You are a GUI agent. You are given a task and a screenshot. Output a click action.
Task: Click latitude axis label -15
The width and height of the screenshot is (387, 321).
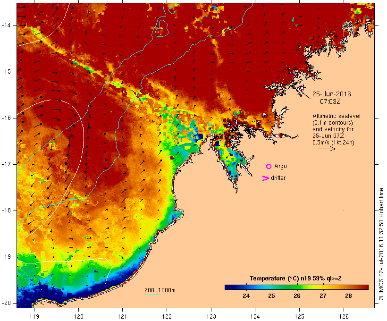[6, 72]
